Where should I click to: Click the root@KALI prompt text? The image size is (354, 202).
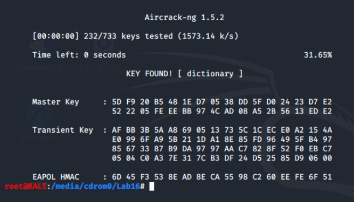[x=26, y=186]
